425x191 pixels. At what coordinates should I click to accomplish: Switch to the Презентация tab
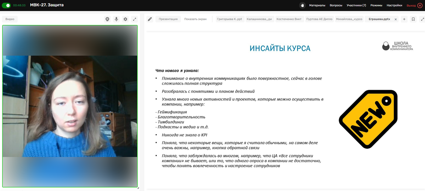168,19
